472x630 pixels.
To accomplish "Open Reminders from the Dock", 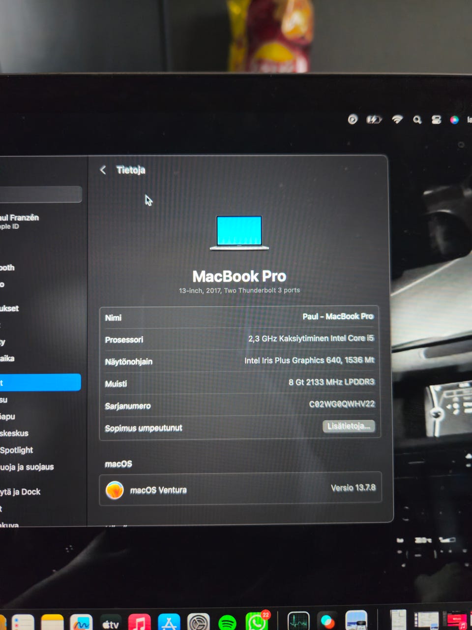I will coord(23,622).
